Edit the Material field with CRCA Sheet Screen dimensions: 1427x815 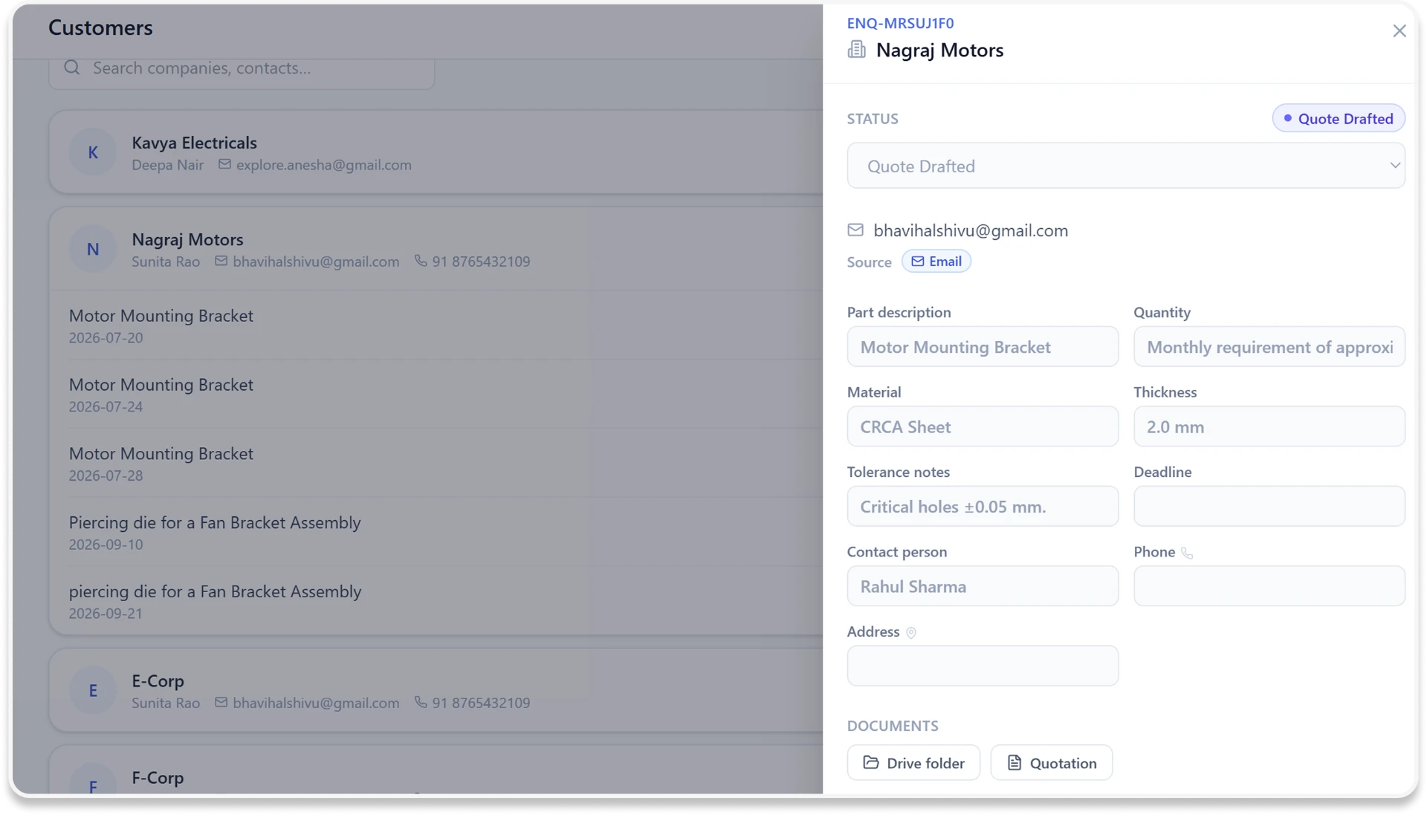tap(983, 426)
